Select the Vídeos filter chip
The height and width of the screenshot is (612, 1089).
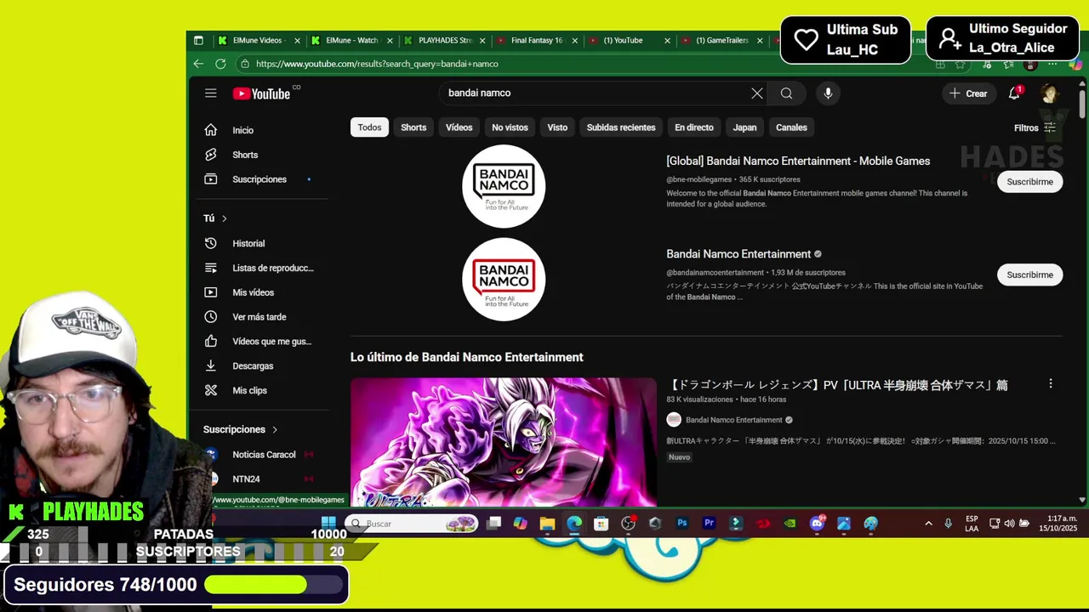point(459,127)
